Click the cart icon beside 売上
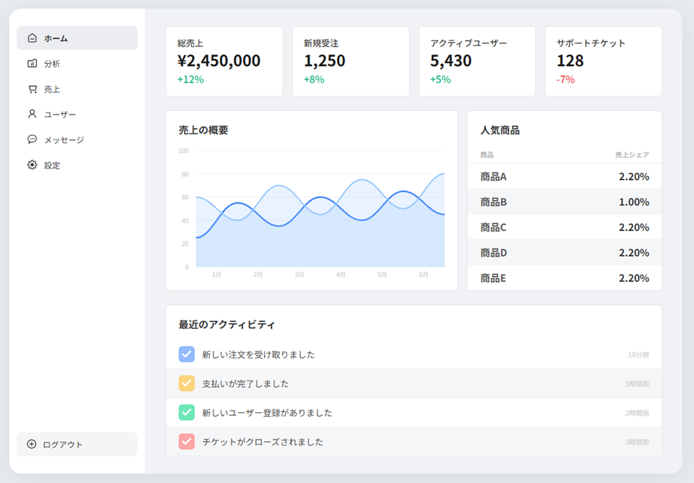Screen dimensions: 694x483 point(32,89)
